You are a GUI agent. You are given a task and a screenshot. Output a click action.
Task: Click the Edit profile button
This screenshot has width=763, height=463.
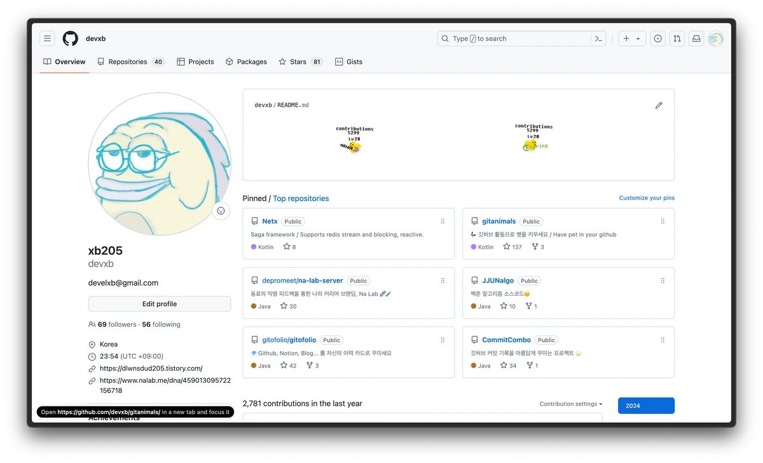tap(160, 304)
